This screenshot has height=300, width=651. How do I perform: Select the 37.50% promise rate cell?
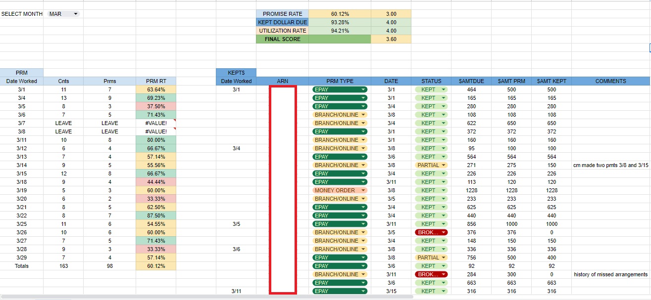point(156,106)
